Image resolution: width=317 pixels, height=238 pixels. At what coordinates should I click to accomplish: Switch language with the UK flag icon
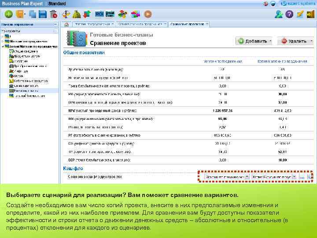click(265, 4)
